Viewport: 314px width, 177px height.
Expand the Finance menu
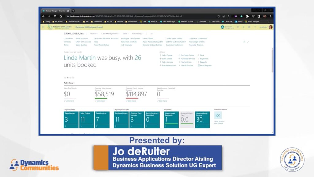coord(94,33)
